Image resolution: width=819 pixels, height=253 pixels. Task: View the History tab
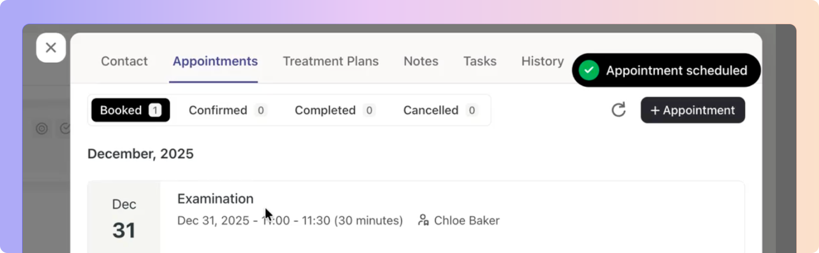coord(542,61)
